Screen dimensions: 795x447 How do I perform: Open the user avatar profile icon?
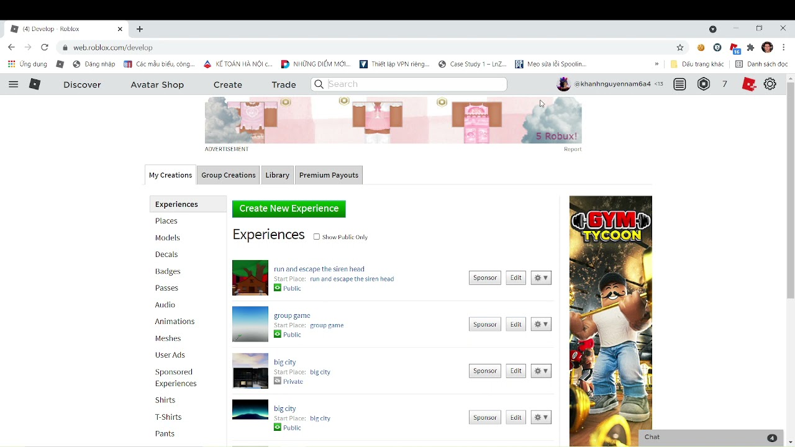tap(563, 84)
